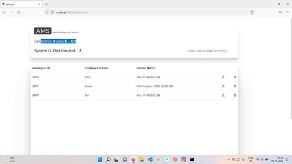The width and height of the screenshot is (292, 164).
Task: Go forward with the browser forward arrow
Action: 11,12
